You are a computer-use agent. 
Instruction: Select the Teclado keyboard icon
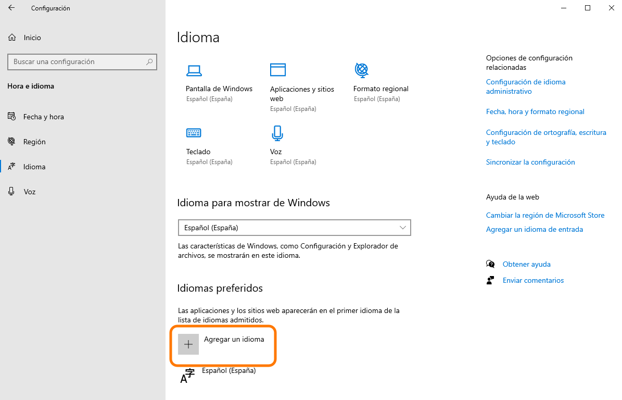[x=194, y=133]
